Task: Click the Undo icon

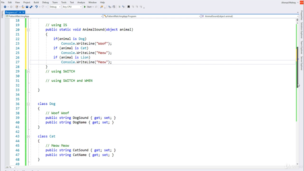Action: (36, 7)
